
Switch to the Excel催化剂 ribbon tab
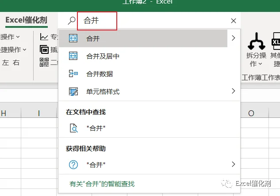[x=27, y=20]
